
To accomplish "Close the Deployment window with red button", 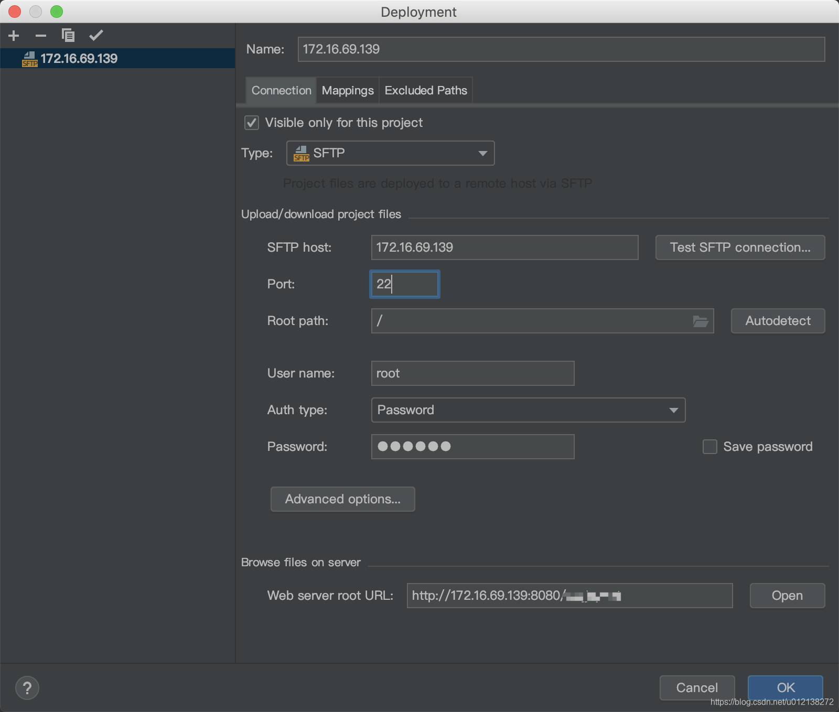I will pos(15,12).
